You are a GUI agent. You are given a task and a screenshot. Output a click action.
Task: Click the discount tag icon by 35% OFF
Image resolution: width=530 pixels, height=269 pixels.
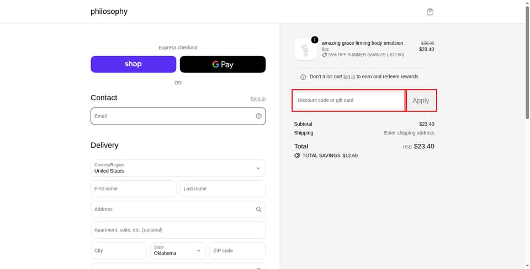(x=325, y=55)
